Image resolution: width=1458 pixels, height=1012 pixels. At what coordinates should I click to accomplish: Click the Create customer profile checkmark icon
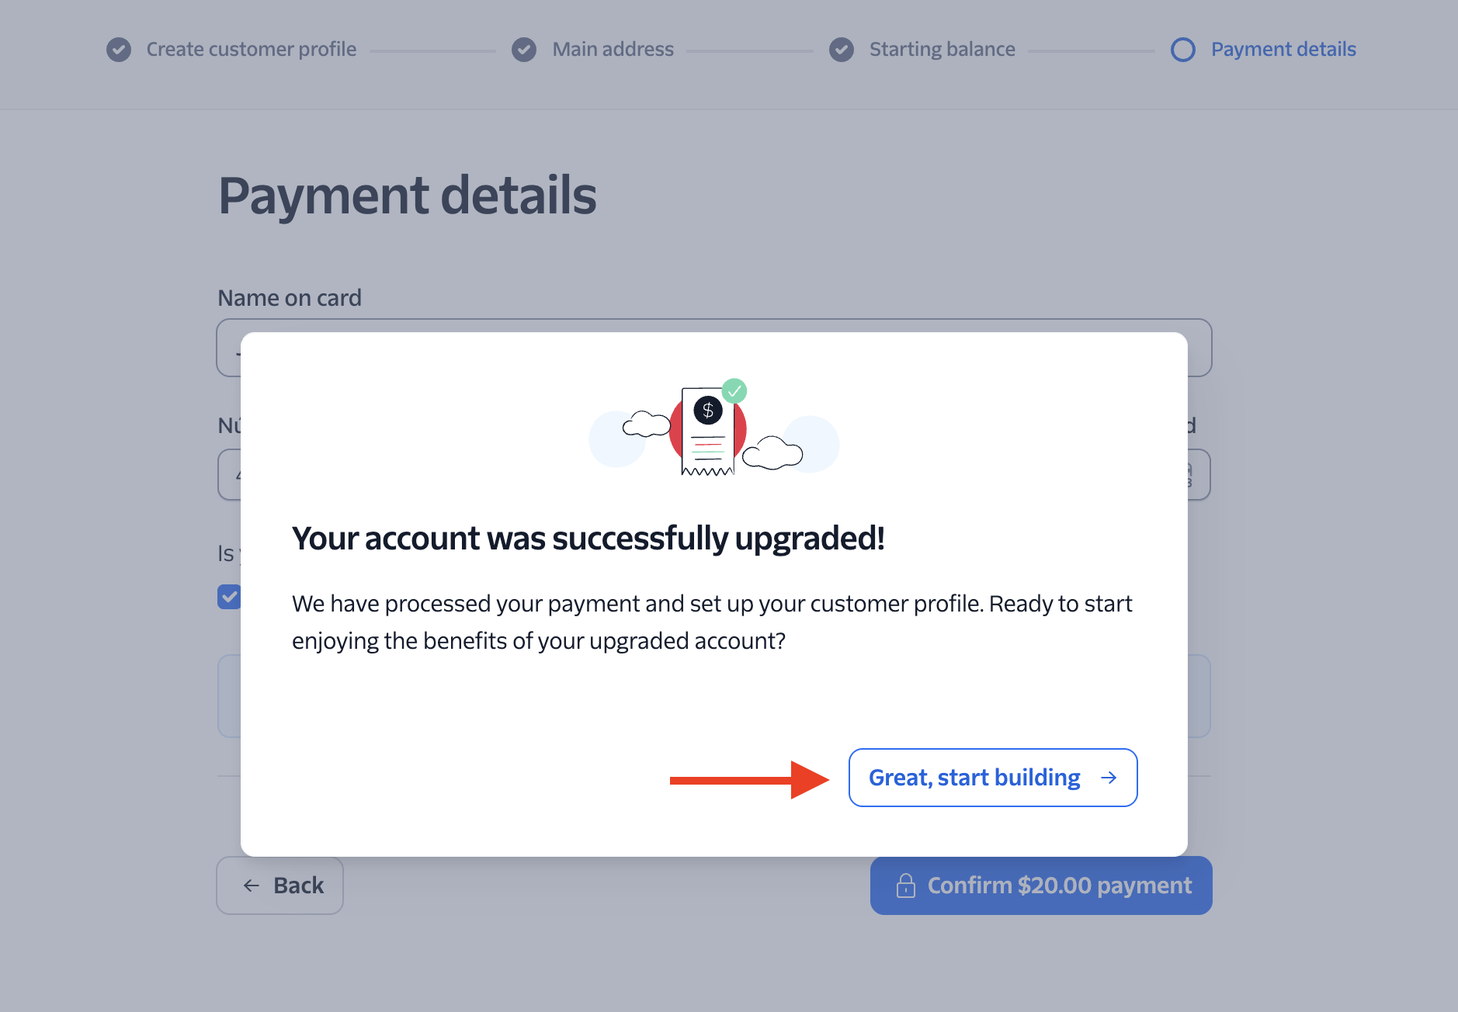119,50
